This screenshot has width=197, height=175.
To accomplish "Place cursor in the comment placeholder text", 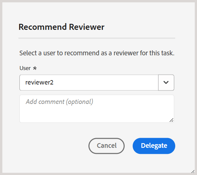I will [59, 102].
